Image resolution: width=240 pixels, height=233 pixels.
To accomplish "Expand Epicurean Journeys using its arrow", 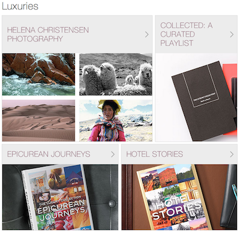I will tap(113, 154).
